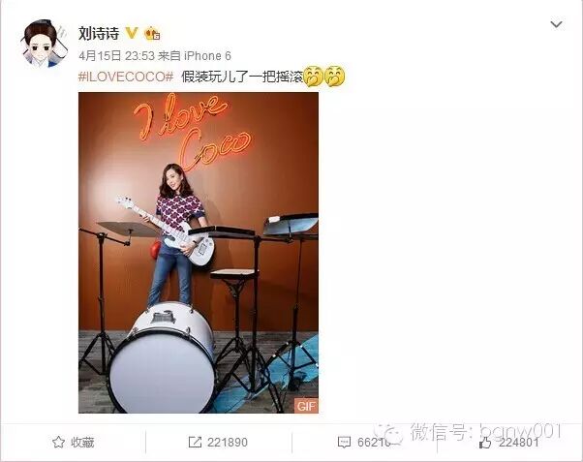This screenshot has width=583, height=462.
Task: Open the GIF image of the guitar player
Action: (x=199, y=253)
